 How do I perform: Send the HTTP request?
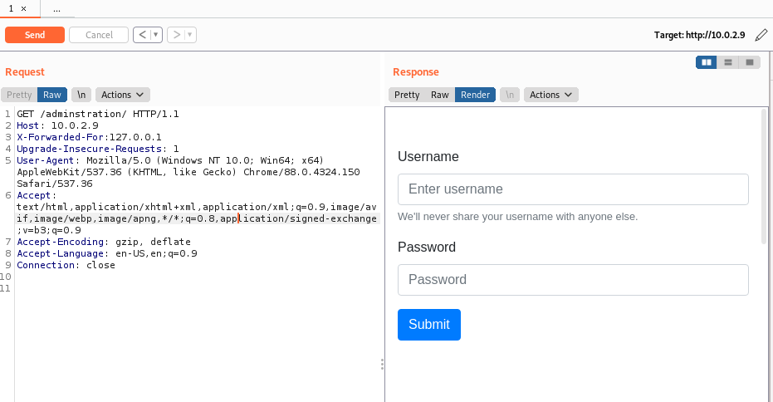[x=35, y=35]
